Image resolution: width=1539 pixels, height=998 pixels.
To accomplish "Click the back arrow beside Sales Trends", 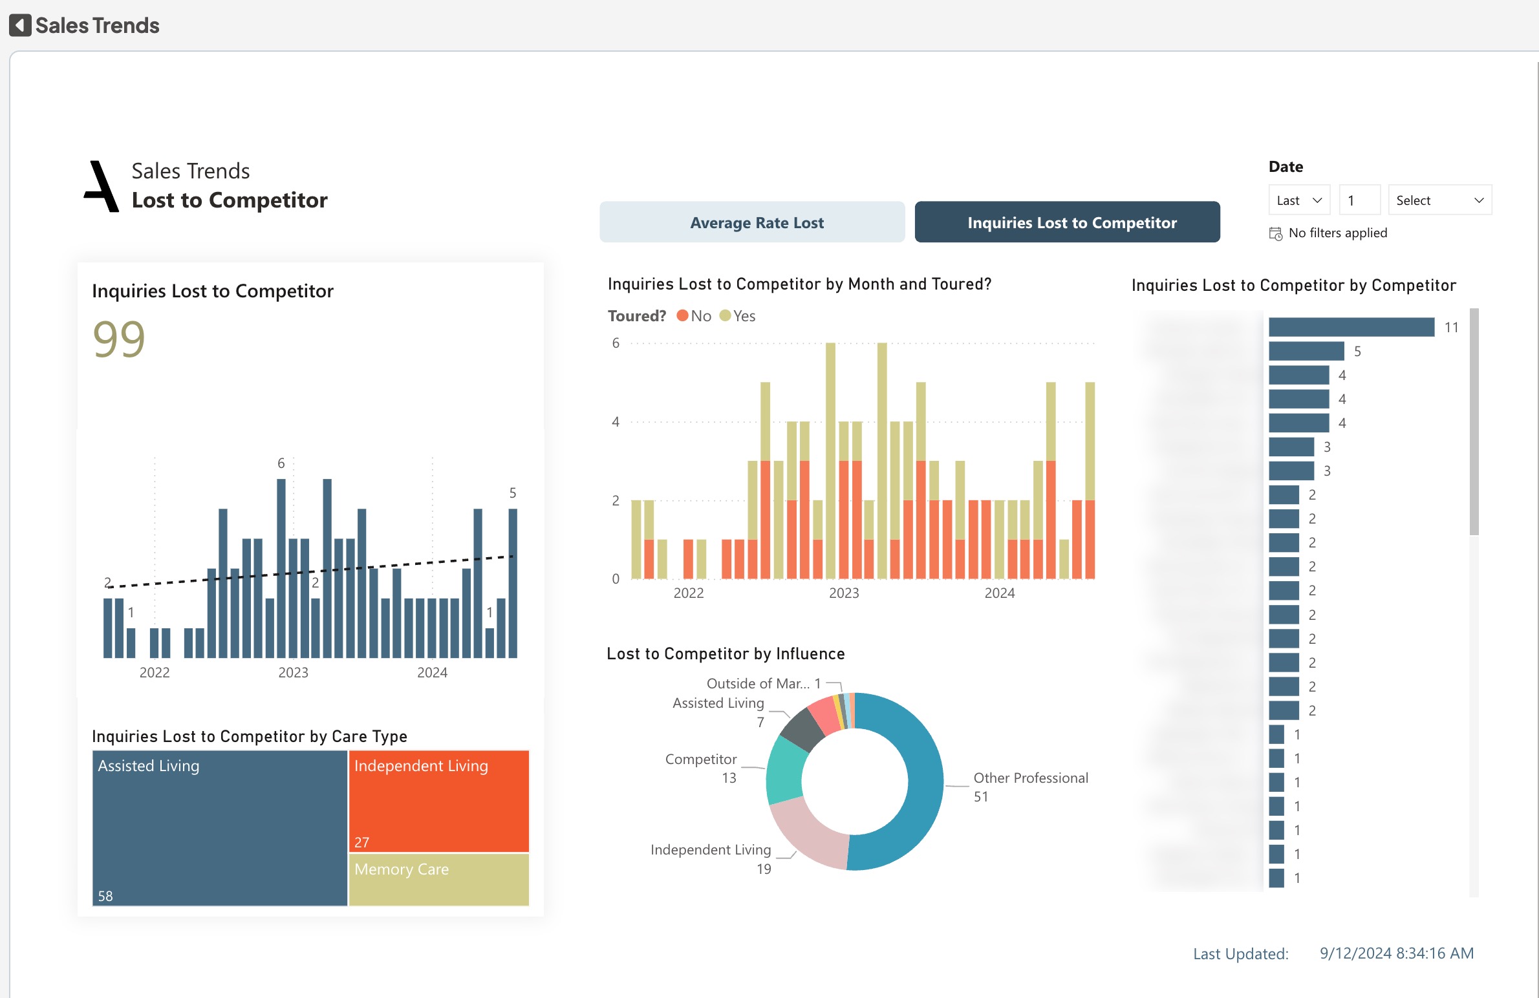I will tap(20, 25).
